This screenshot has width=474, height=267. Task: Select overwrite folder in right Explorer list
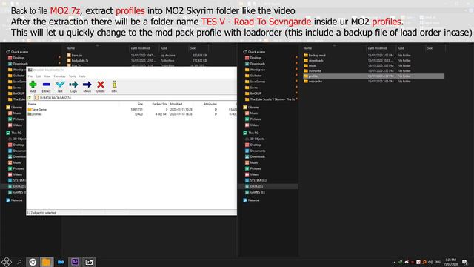click(x=313, y=70)
